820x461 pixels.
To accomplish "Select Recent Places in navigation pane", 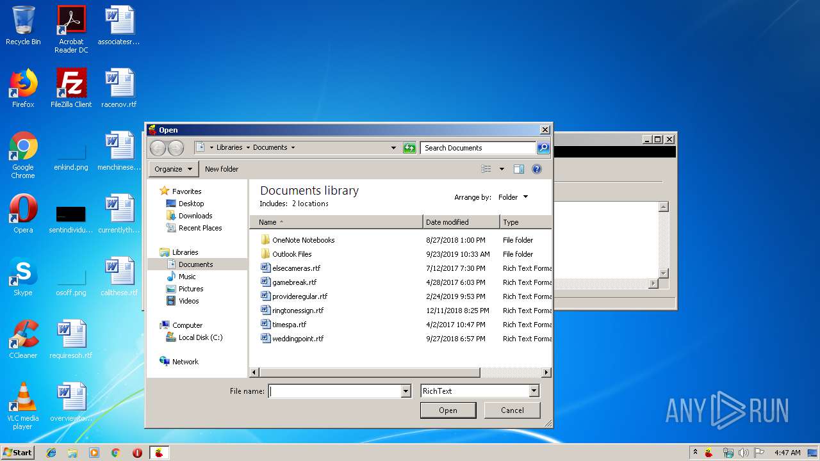I will (200, 228).
